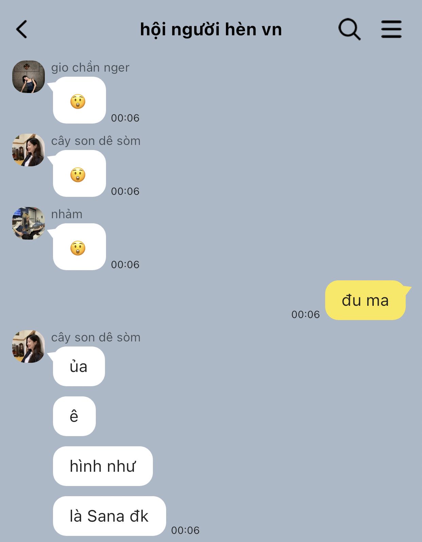
Task: Tap the "ê" message bubble
Action: point(74,416)
